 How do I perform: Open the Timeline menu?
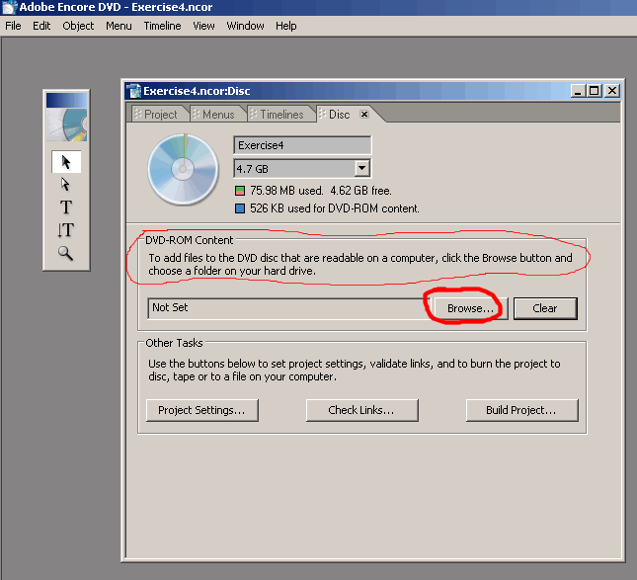[x=163, y=26]
